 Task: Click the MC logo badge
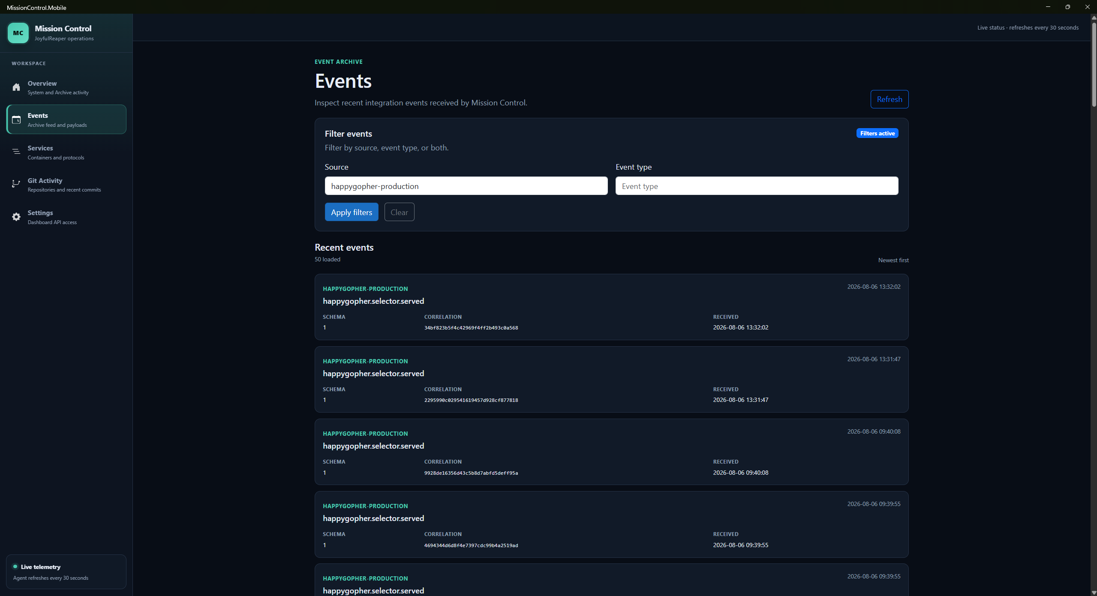pos(18,33)
